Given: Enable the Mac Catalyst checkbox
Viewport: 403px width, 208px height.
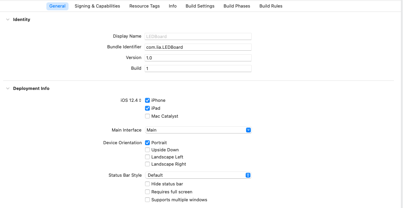Looking at the screenshot, I should coord(147,116).
